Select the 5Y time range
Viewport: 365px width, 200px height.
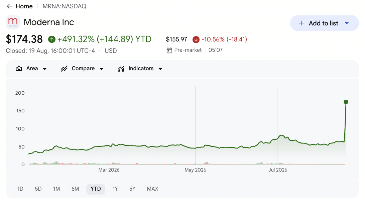click(132, 189)
